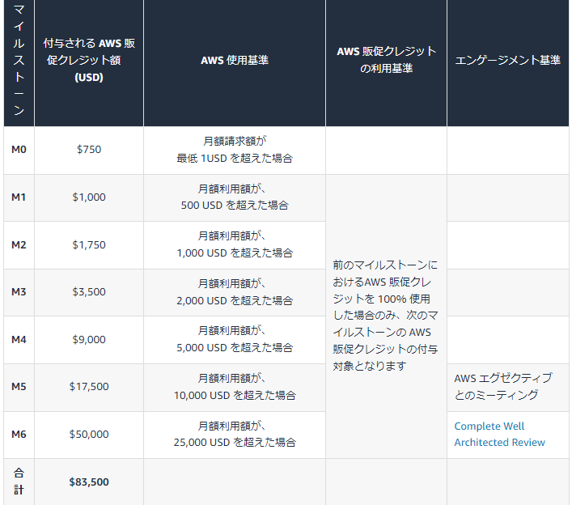Image resolution: width=572 pixels, height=505 pixels.
Task: Click the $17,500 credit amount
Action: pyautogui.click(x=89, y=387)
